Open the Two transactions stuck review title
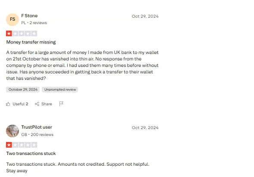 [x=31, y=153]
